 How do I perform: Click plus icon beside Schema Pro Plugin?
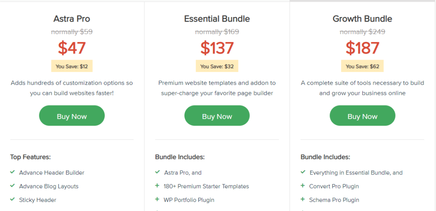click(303, 200)
